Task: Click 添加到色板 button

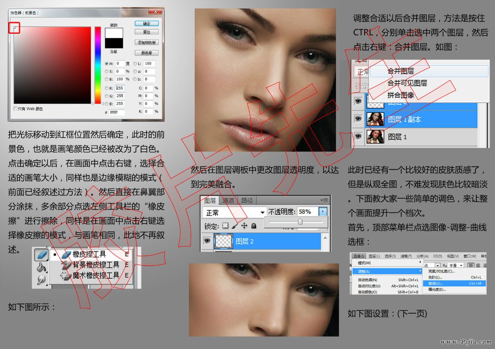Action: click(147, 42)
